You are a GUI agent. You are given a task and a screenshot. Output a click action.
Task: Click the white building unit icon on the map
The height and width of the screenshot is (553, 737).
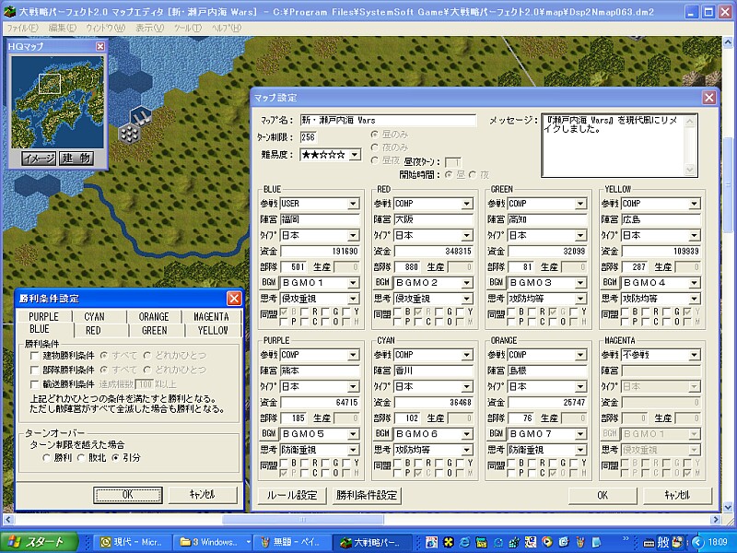pos(130,133)
